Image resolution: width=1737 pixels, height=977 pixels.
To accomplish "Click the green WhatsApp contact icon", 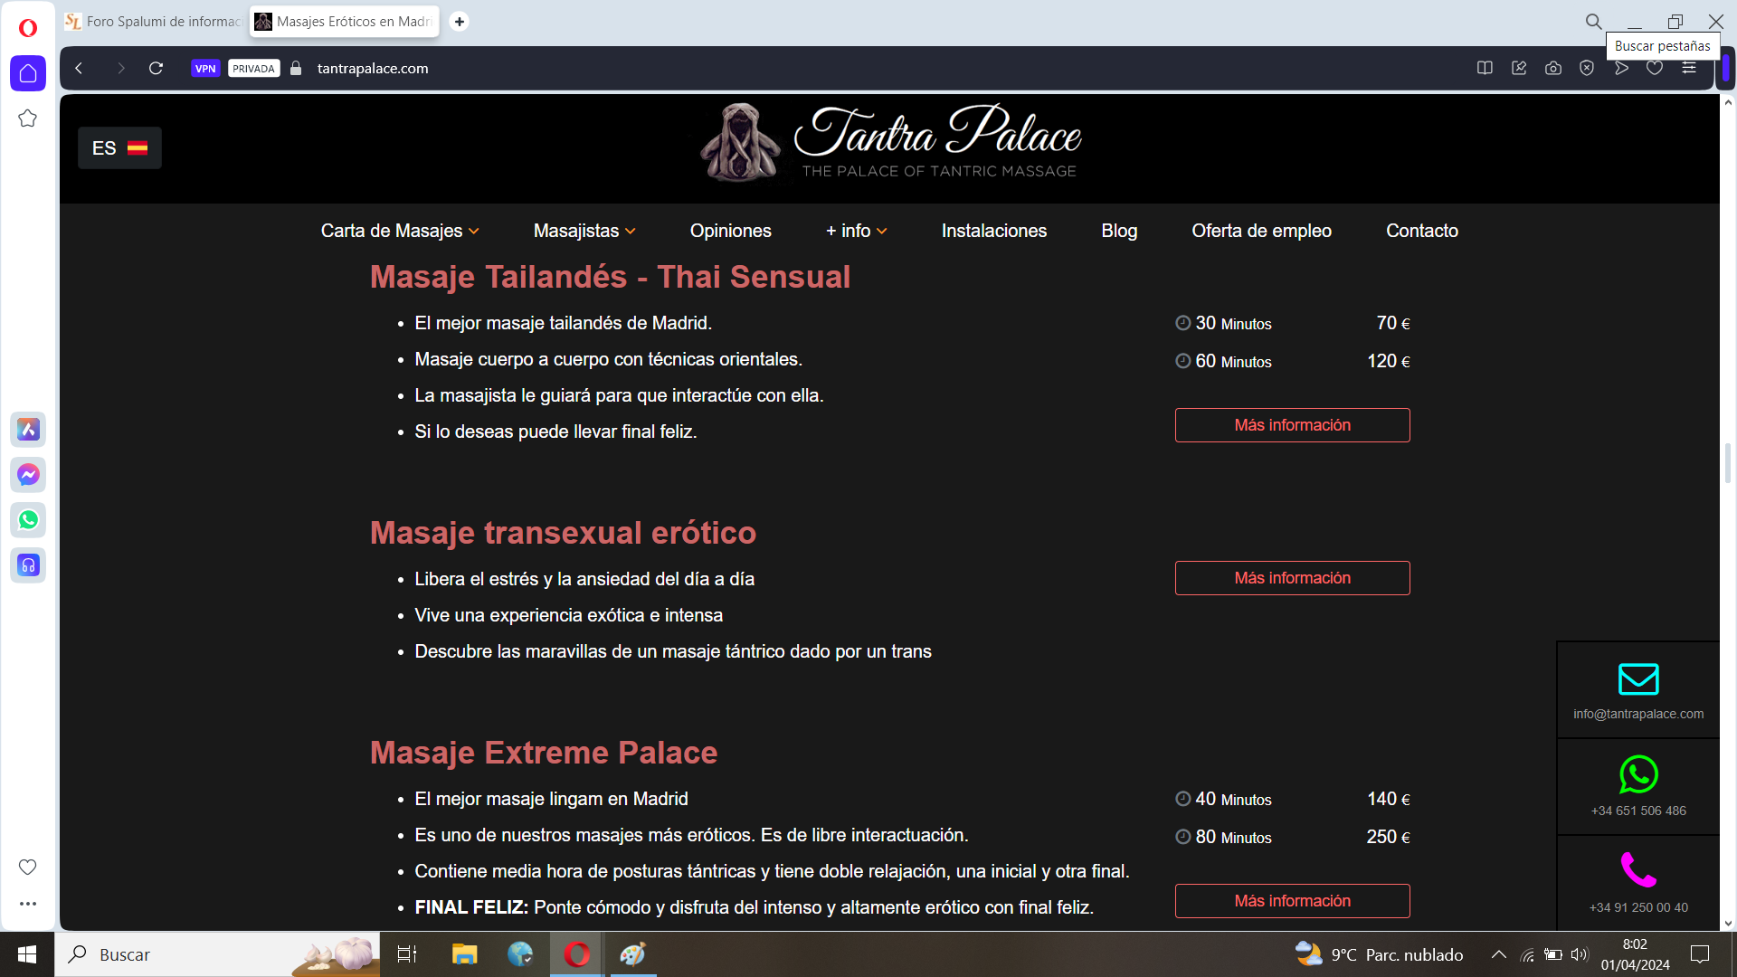I will [x=1638, y=774].
